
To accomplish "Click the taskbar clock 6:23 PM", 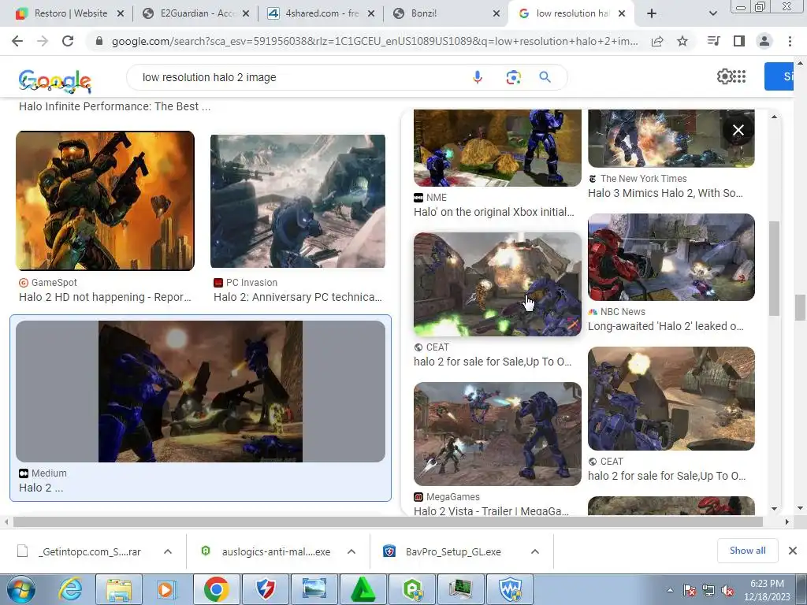I will click(x=766, y=589).
